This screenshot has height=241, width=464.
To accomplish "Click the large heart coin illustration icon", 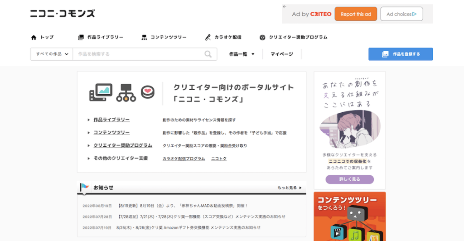I will (148, 92).
